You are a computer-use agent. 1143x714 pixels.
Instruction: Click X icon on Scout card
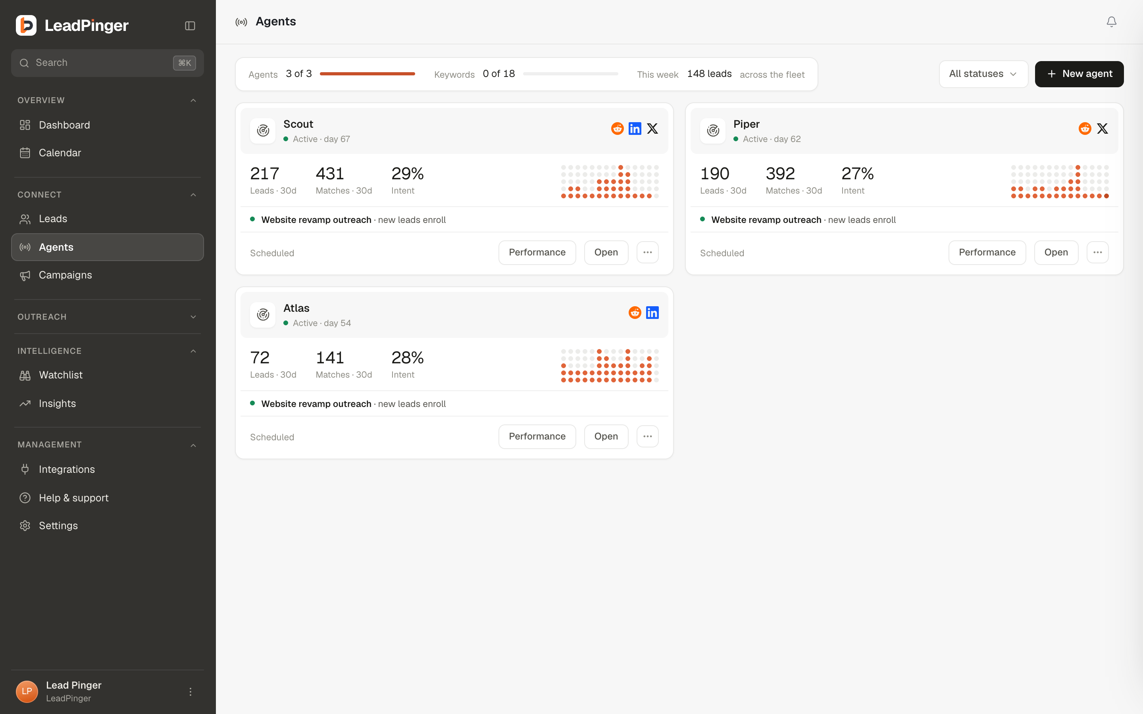(x=652, y=129)
